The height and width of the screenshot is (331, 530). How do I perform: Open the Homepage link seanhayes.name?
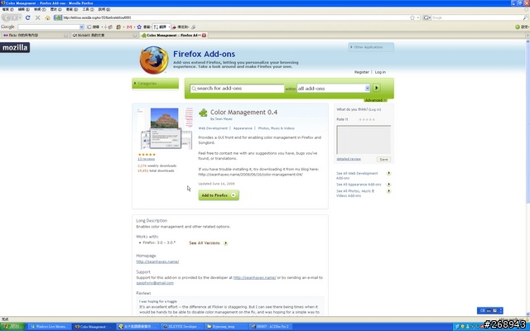[157, 261]
